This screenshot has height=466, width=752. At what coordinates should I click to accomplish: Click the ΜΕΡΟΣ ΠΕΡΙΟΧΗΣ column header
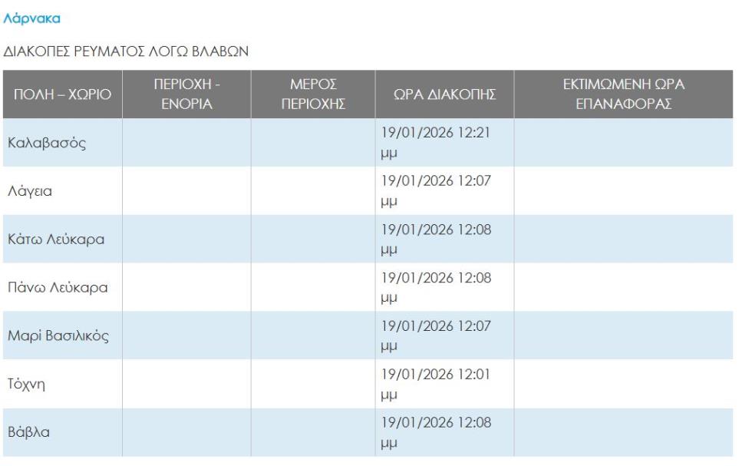(x=312, y=95)
